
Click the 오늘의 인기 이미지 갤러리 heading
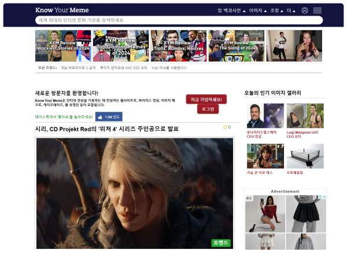(x=272, y=93)
